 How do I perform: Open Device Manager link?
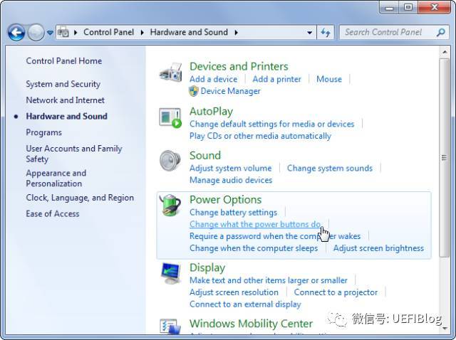[231, 91]
